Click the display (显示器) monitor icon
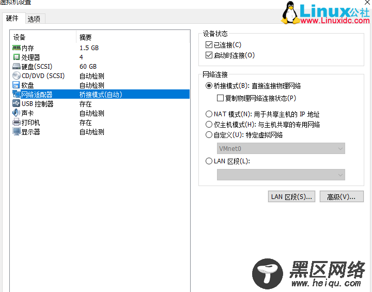Screen dimensions: 372x292 coord(17,131)
